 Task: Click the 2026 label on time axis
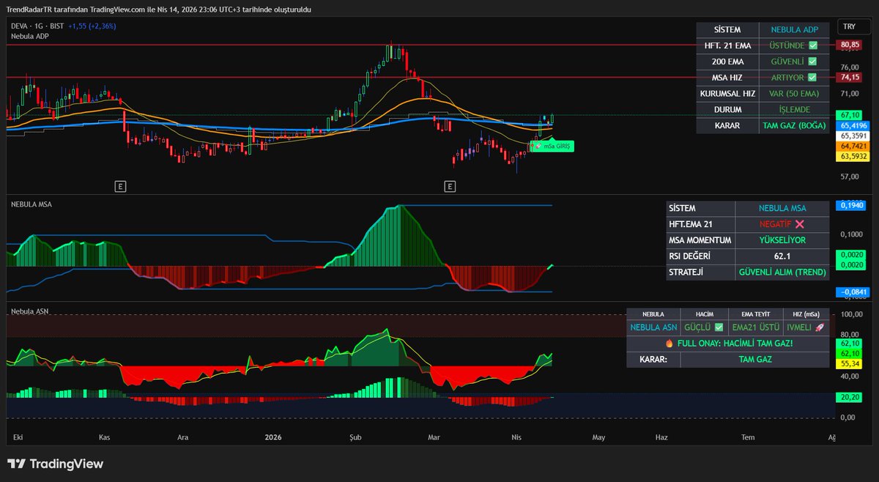pyautogui.click(x=272, y=437)
